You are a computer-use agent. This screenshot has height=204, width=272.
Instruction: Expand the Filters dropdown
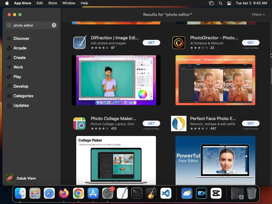pyautogui.click(x=258, y=15)
